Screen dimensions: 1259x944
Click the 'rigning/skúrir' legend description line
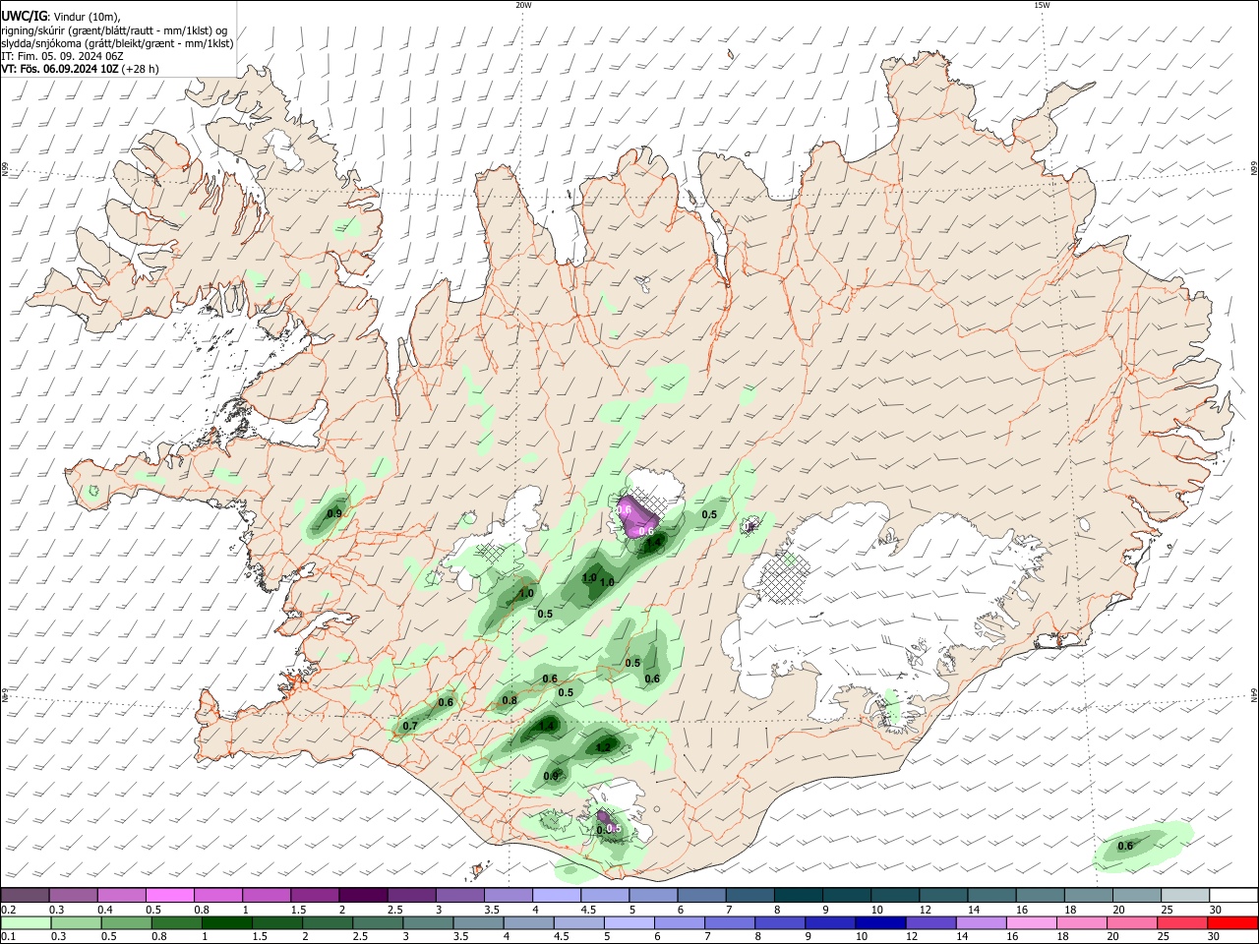(x=114, y=30)
